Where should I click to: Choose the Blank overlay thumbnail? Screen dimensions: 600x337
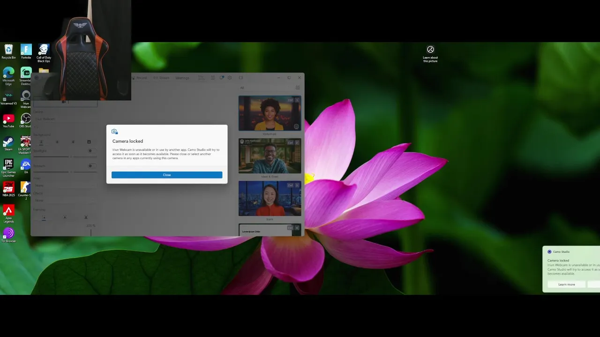[x=270, y=198]
